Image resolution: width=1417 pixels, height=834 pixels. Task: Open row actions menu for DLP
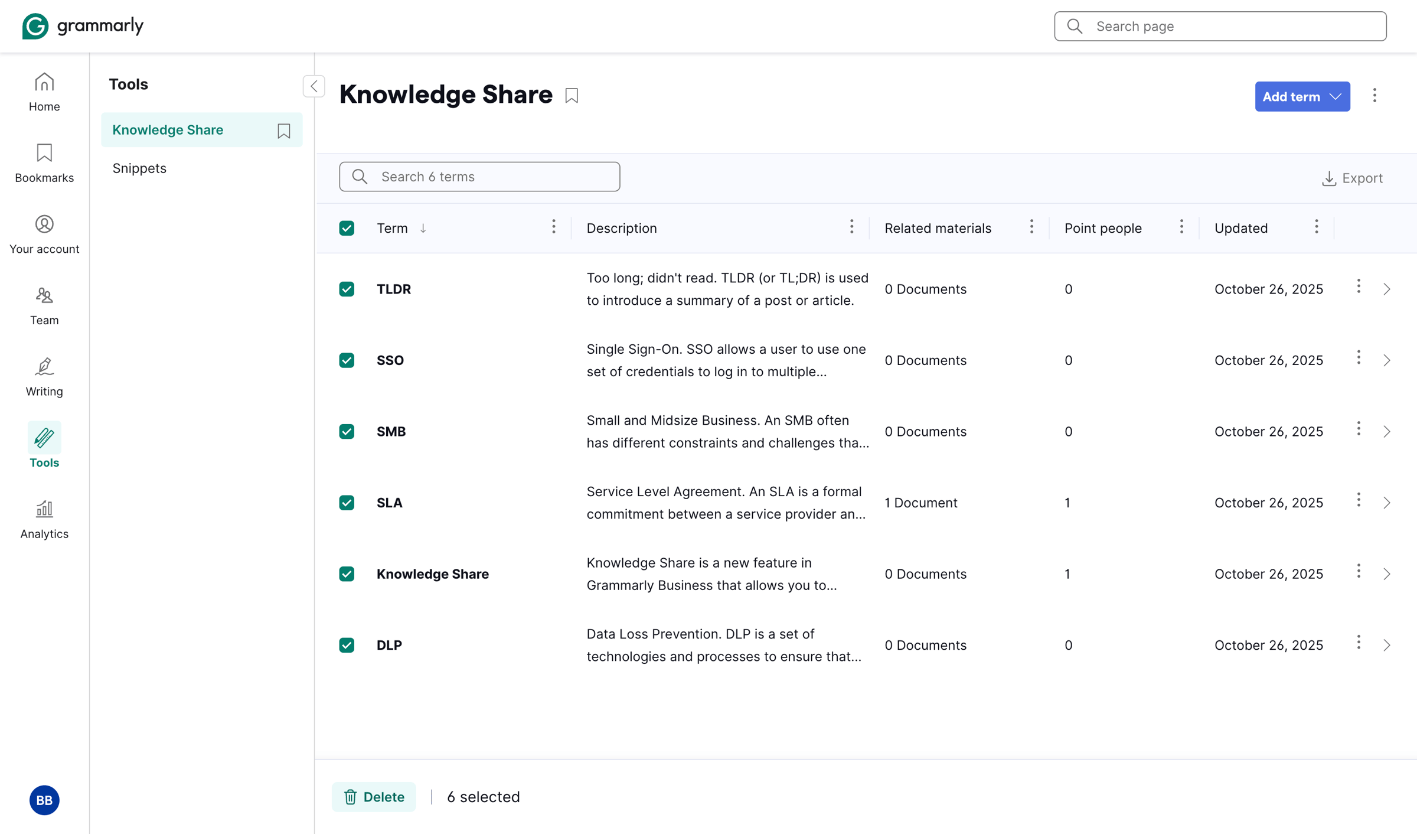pyautogui.click(x=1359, y=643)
